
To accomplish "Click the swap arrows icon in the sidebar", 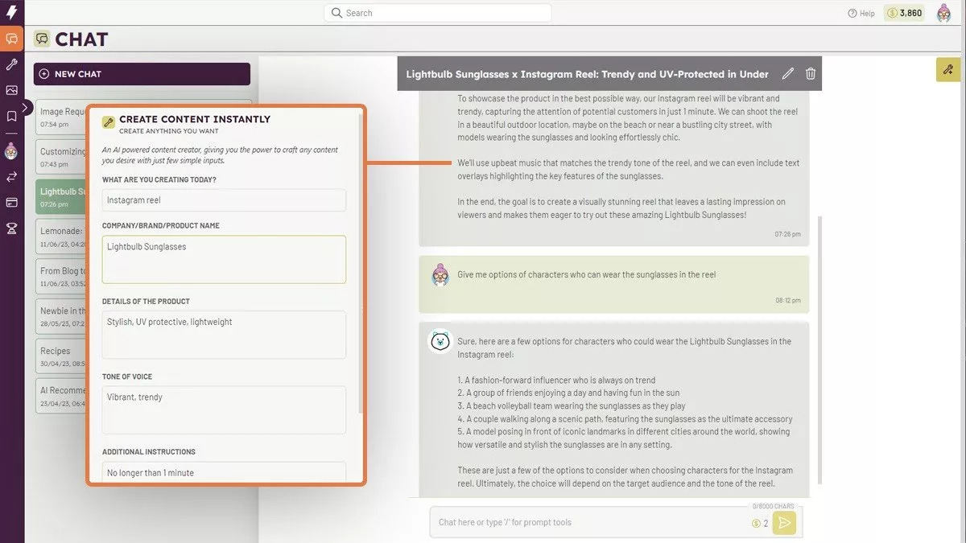I will point(12,177).
